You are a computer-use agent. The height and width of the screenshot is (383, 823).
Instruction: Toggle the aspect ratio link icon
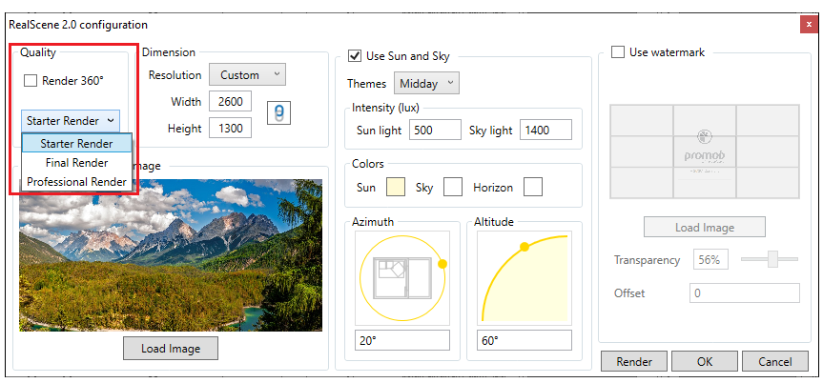tap(278, 112)
